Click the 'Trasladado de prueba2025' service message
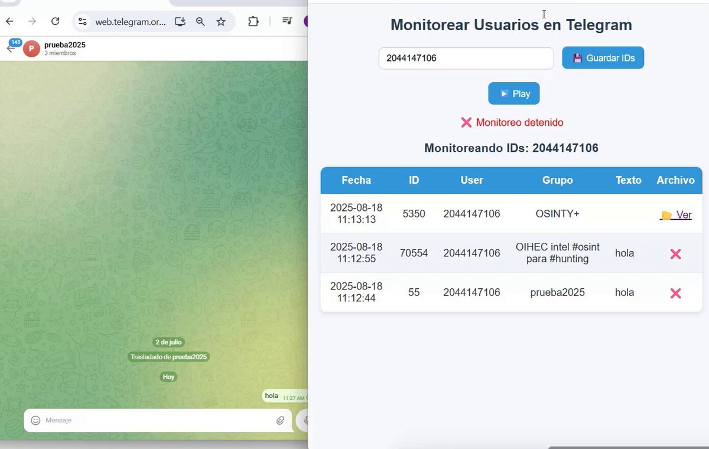 [169, 357]
